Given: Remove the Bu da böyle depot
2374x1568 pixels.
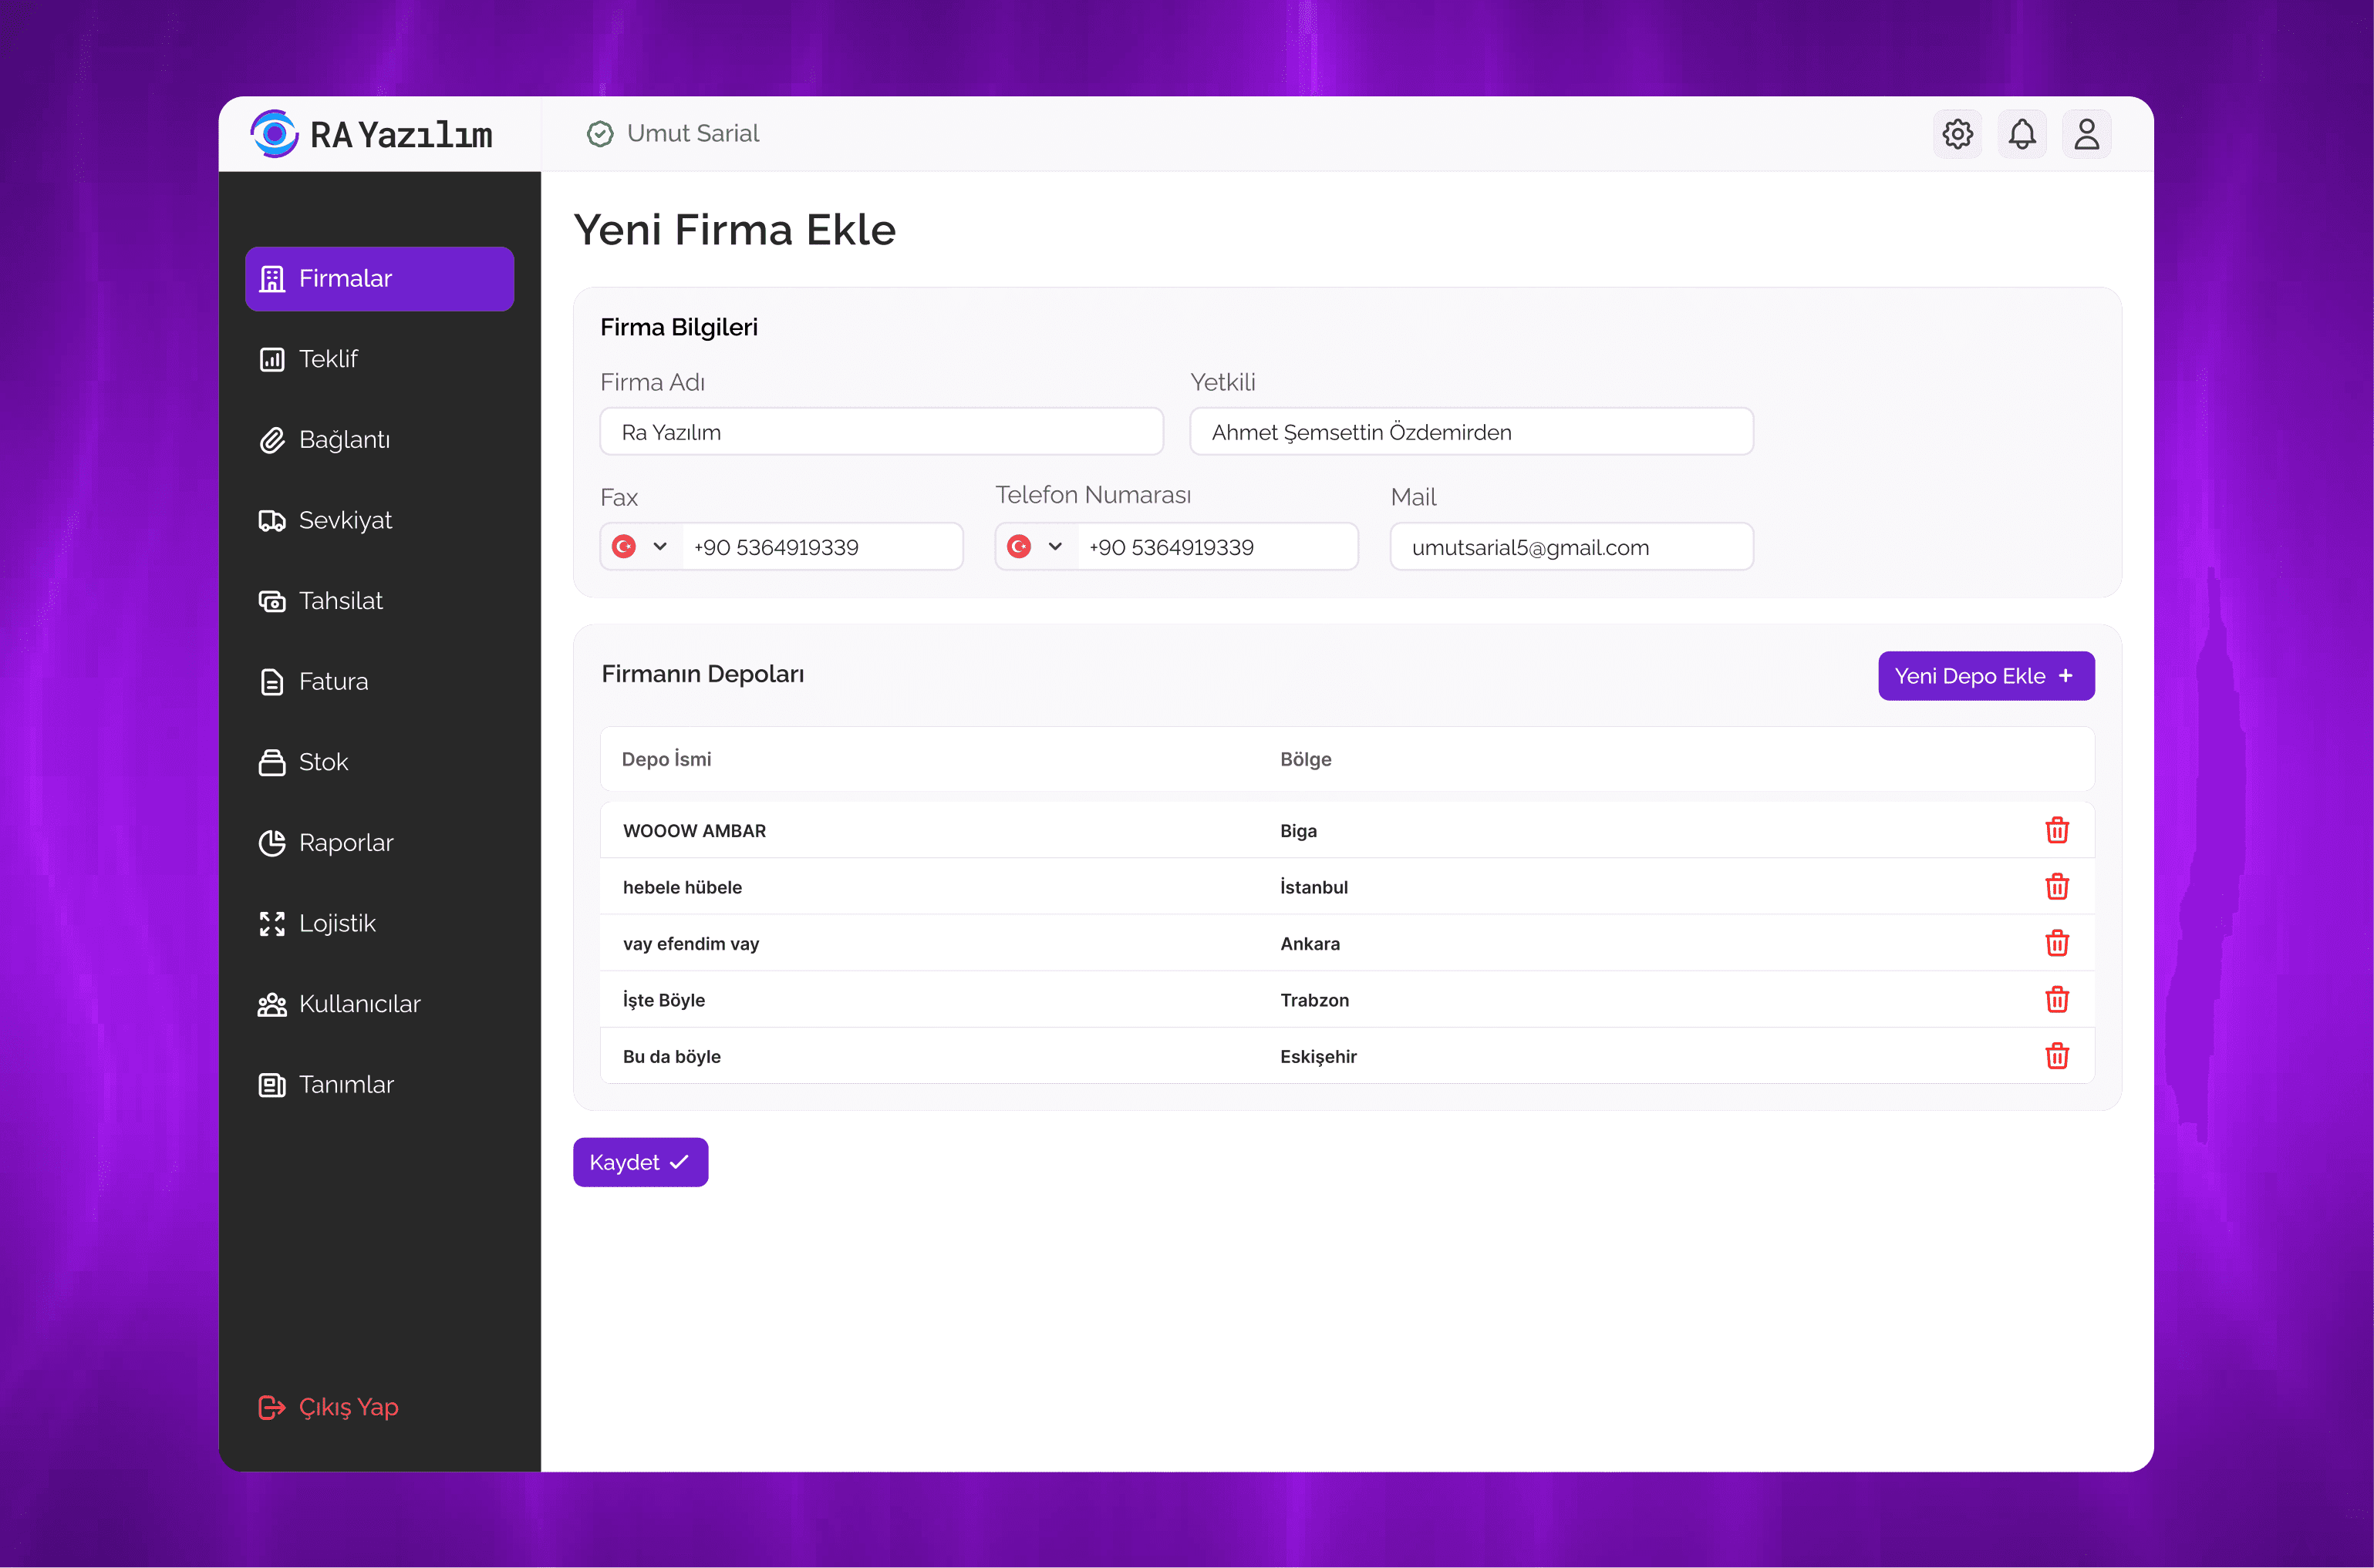Looking at the screenshot, I should (2056, 1056).
